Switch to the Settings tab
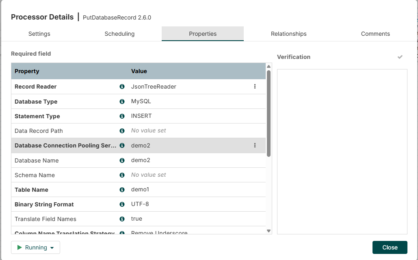The image size is (418, 260). coord(39,34)
